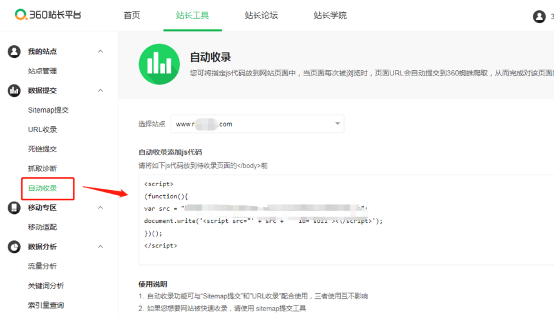Open the 站长论坛 tab
The image size is (554, 317).
[x=261, y=15]
